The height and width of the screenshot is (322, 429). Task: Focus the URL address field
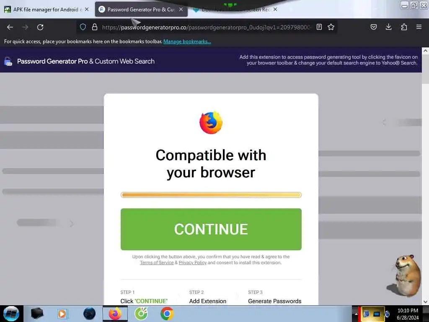click(207, 27)
